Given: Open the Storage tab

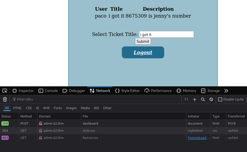Looking at the screenshot, I should pyautogui.click(x=210, y=91).
